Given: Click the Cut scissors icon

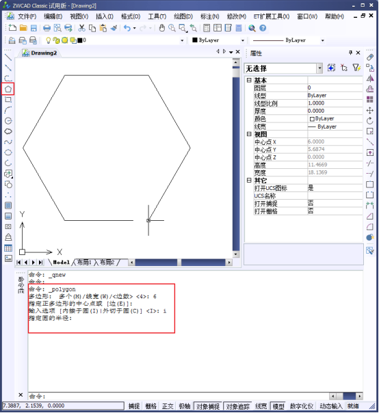Looking at the screenshot, I should [81, 28].
